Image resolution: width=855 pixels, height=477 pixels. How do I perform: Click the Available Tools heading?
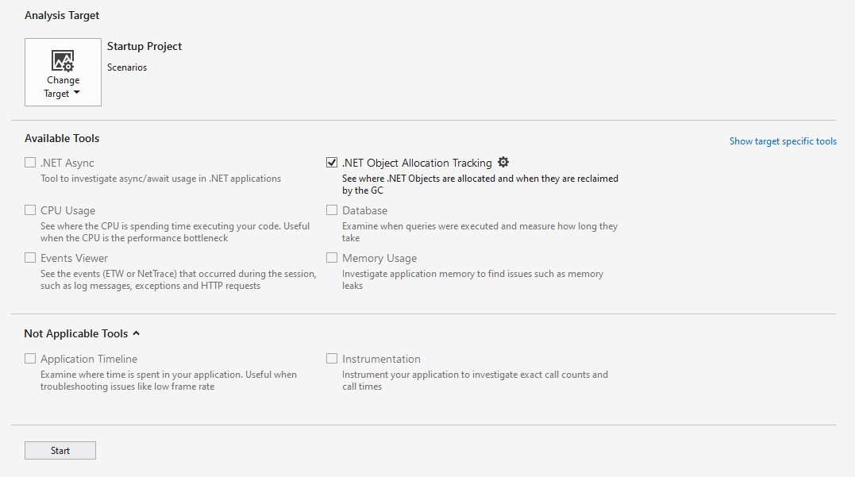click(x=62, y=138)
